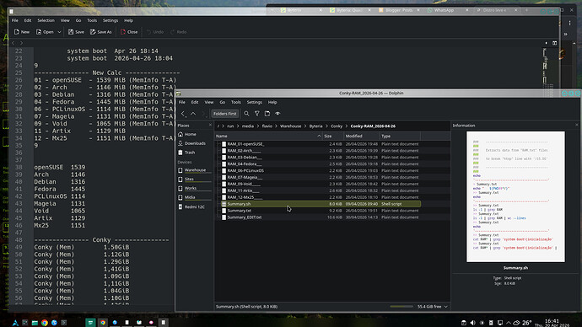Select the Redmi 12C device in Places
Image resolution: width=582 pixels, height=327 pixels.
pyautogui.click(x=194, y=206)
